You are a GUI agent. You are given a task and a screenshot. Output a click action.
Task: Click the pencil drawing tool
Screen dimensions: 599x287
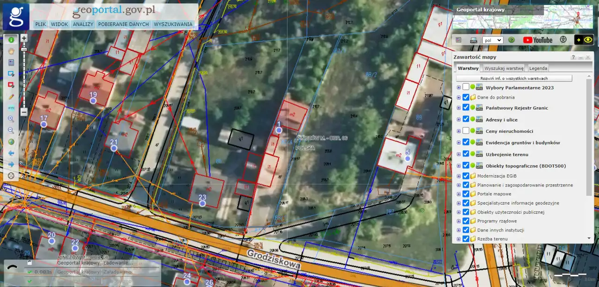[11, 96]
